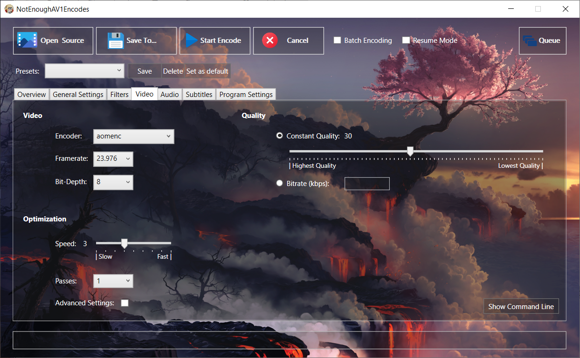Click the Optimization section heading

(x=45, y=219)
